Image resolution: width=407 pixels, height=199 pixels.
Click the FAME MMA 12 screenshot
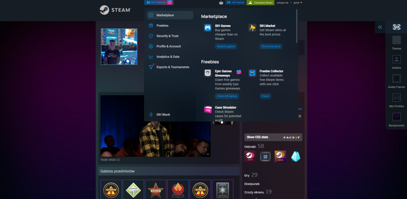[x=155, y=126]
